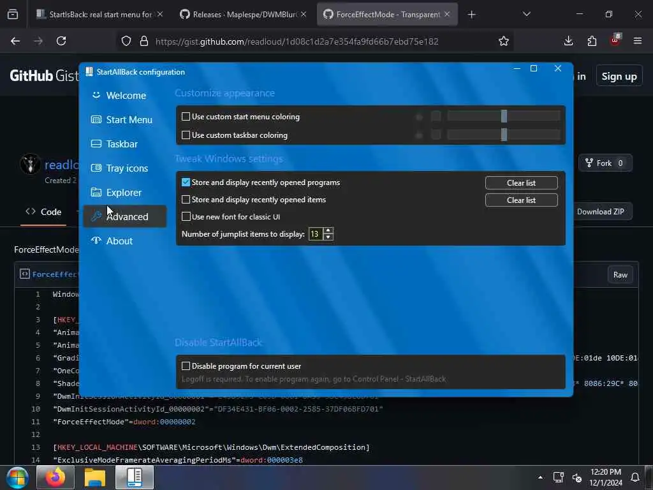Click the Advanced wrench icon
Screen dimensions: 653x490
click(x=96, y=216)
